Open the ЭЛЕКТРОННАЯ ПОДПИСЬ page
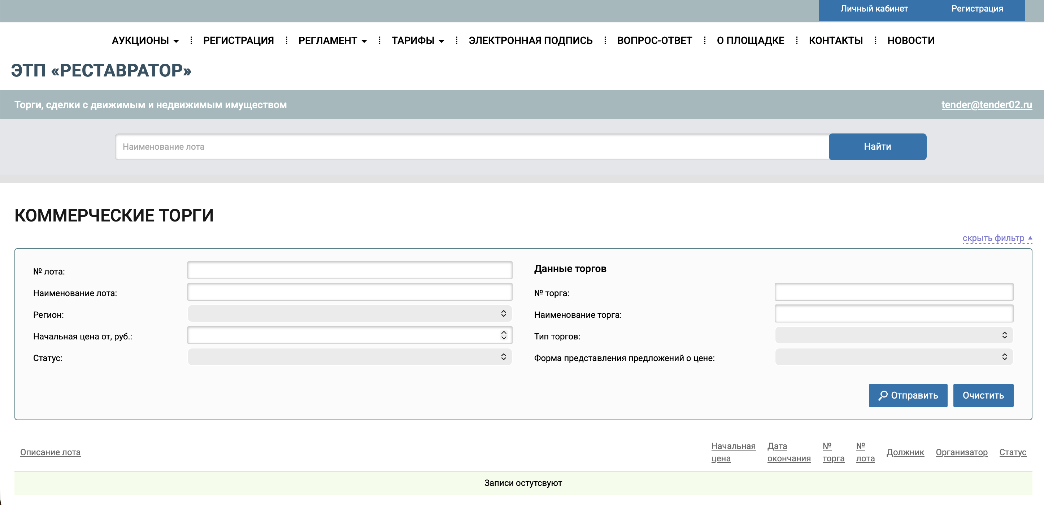Screen dimensions: 1044x505 click(530, 41)
